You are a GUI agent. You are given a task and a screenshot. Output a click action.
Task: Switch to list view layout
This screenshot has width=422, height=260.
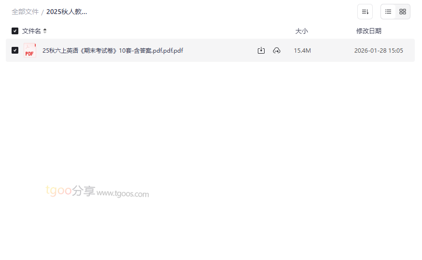tap(388, 12)
